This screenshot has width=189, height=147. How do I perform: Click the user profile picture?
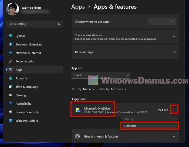(13, 9)
